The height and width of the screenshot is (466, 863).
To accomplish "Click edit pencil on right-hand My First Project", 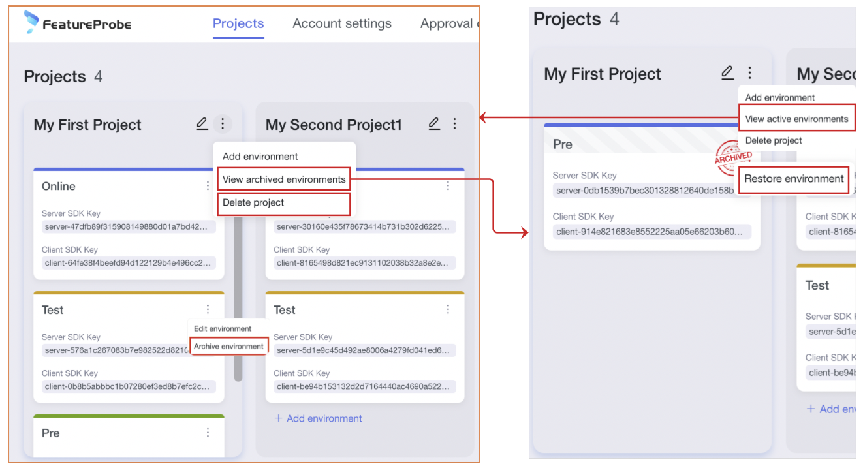I will (x=727, y=73).
